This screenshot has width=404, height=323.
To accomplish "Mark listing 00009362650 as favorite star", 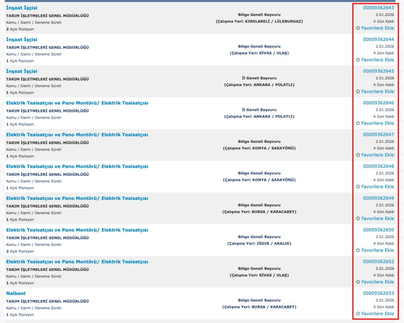I will click(358, 250).
